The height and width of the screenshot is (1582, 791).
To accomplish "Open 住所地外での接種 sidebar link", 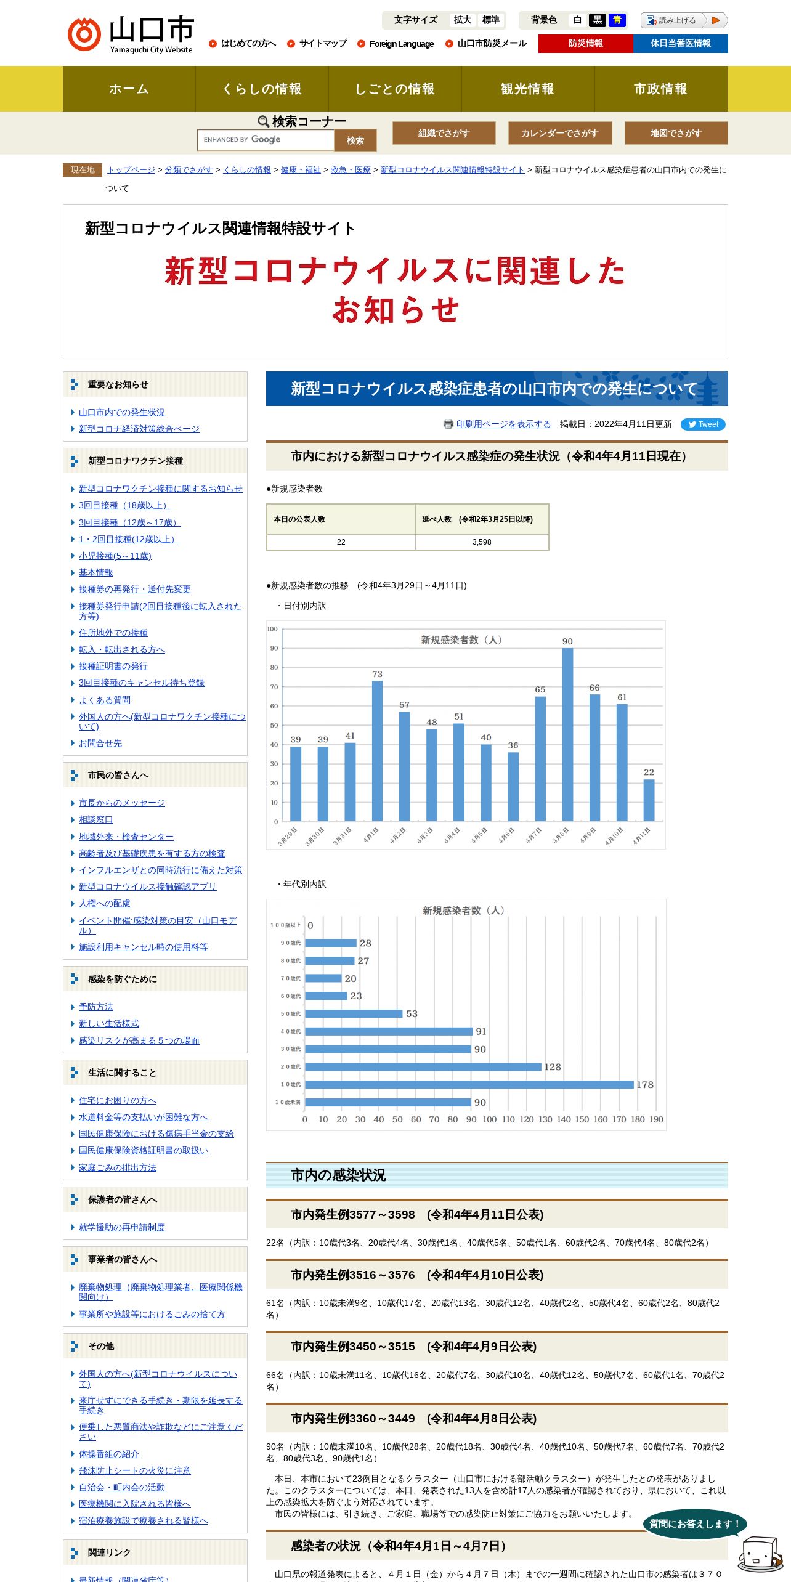I will click(x=113, y=633).
